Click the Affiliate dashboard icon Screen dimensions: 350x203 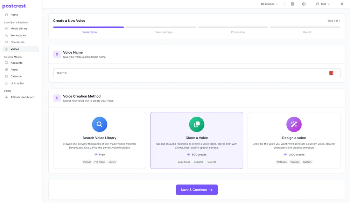[6, 97]
